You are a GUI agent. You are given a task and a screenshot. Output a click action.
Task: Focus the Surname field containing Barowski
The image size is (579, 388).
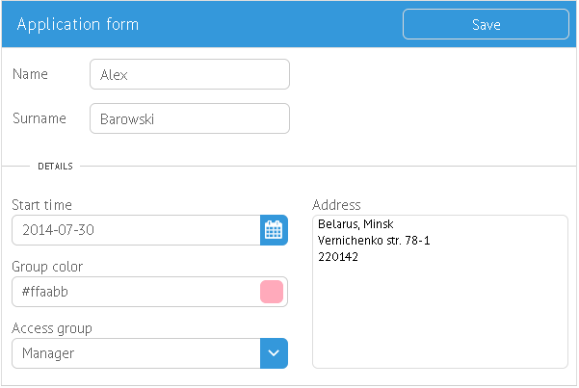tap(189, 119)
